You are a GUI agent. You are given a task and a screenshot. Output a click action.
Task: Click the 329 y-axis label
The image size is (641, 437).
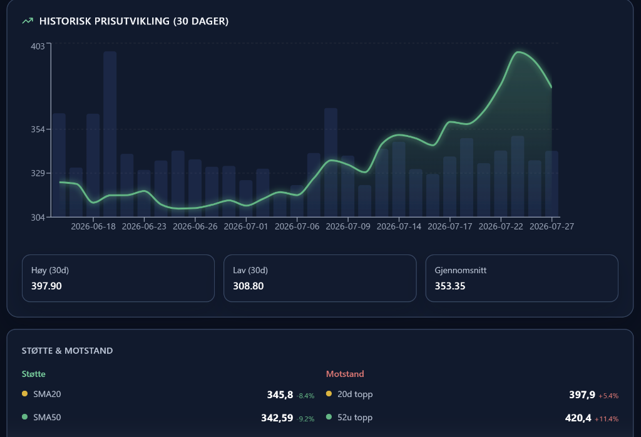click(38, 173)
